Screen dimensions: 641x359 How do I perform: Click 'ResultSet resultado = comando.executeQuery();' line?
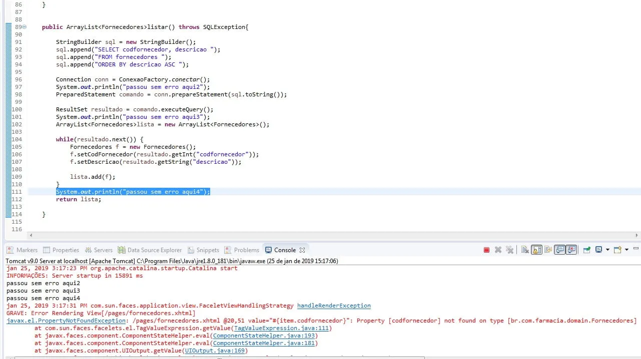[x=135, y=109]
